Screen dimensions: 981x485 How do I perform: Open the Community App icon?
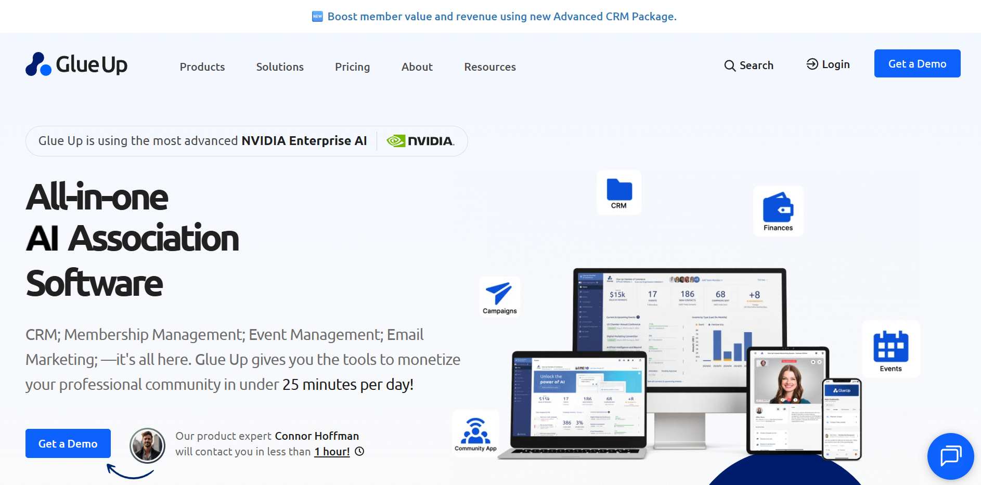point(475,431)
